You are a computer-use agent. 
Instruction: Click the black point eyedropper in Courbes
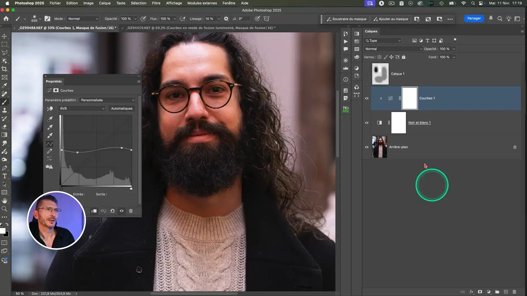(50, 119)
